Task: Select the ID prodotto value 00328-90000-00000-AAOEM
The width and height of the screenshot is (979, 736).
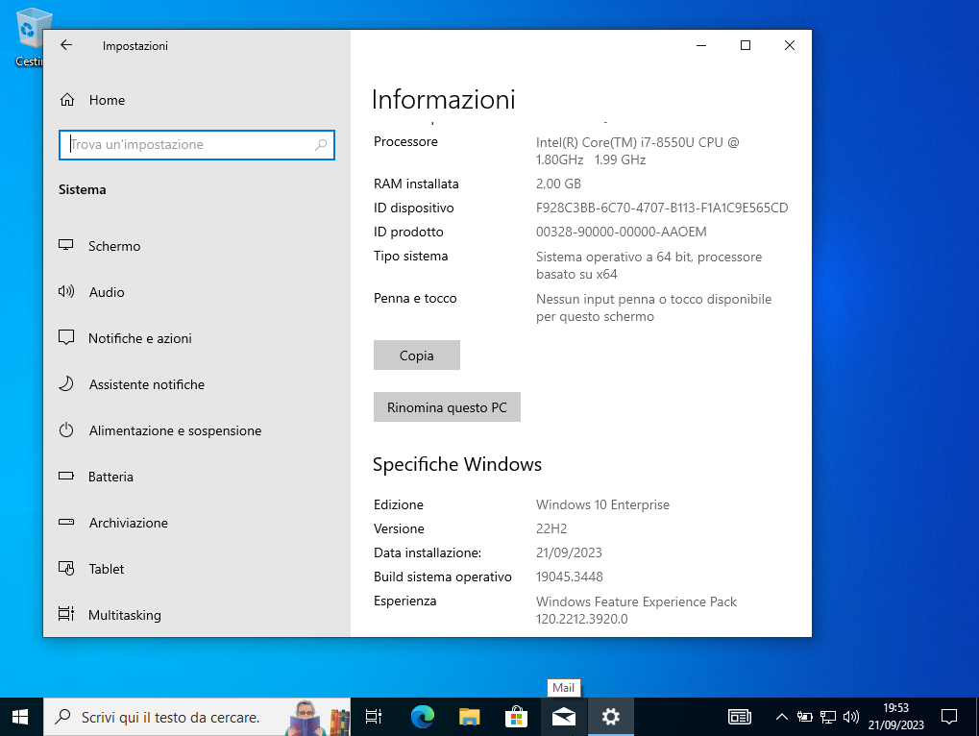Action: 622,233
